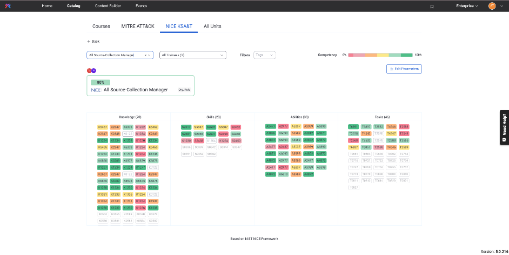Open Content Builder in top navigation
Image resolution: width=509 pixels, height=255 pixels.
tap(108, 6)
